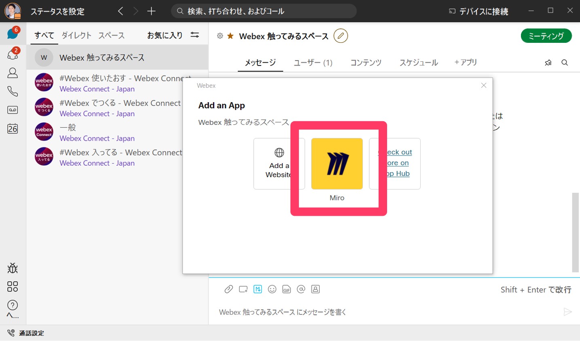
Task: Open the Miro app tile
Action: [x=337, y=164]
